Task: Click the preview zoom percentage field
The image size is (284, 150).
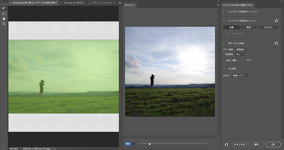Action: [130, 143]
